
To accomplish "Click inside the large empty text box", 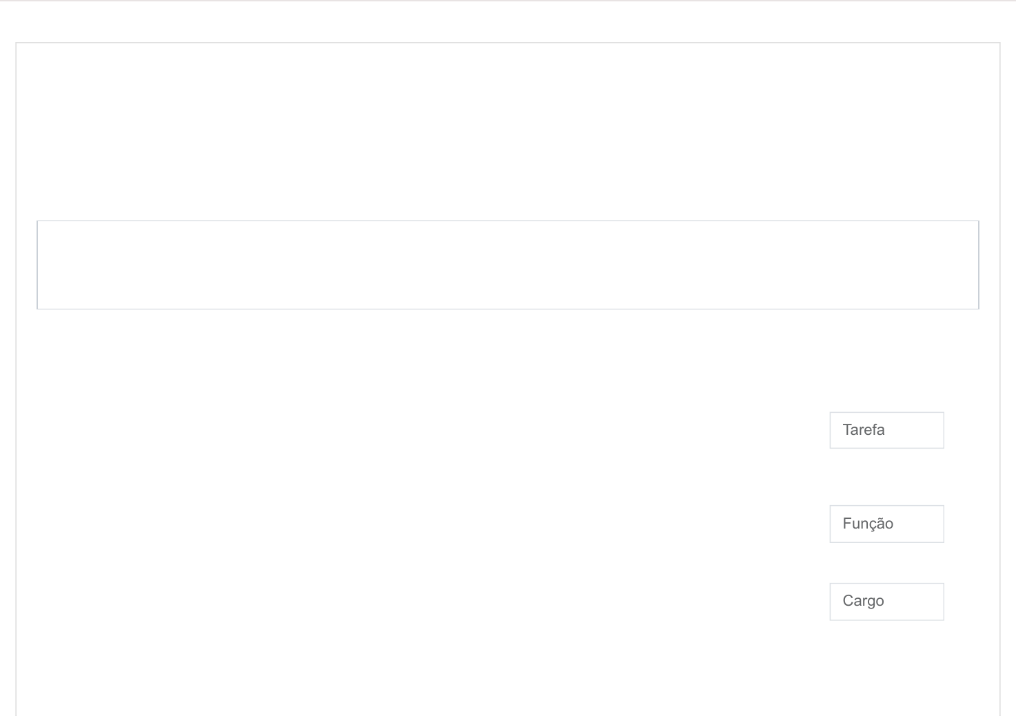I will tap(507, 265).
